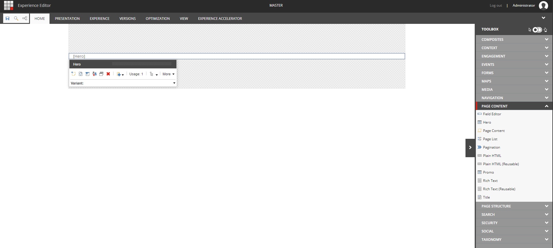The height and width of the screenshot is (248, 553).
Task: Expand the Search toolbox section
Action: coord(514,214)
